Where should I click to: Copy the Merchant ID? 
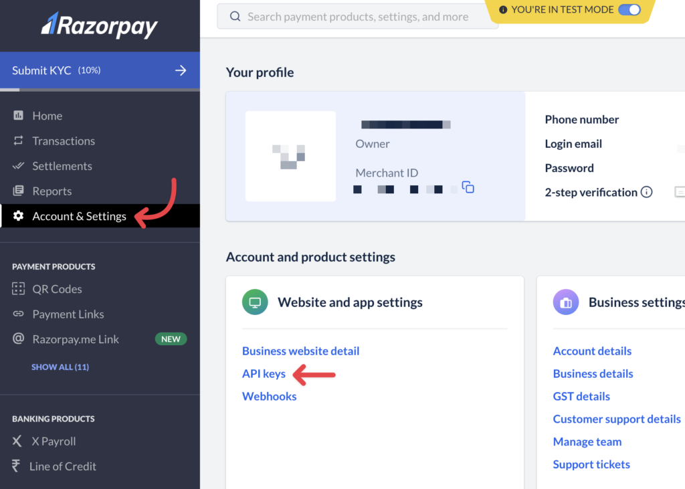click(x=468, y=187)
